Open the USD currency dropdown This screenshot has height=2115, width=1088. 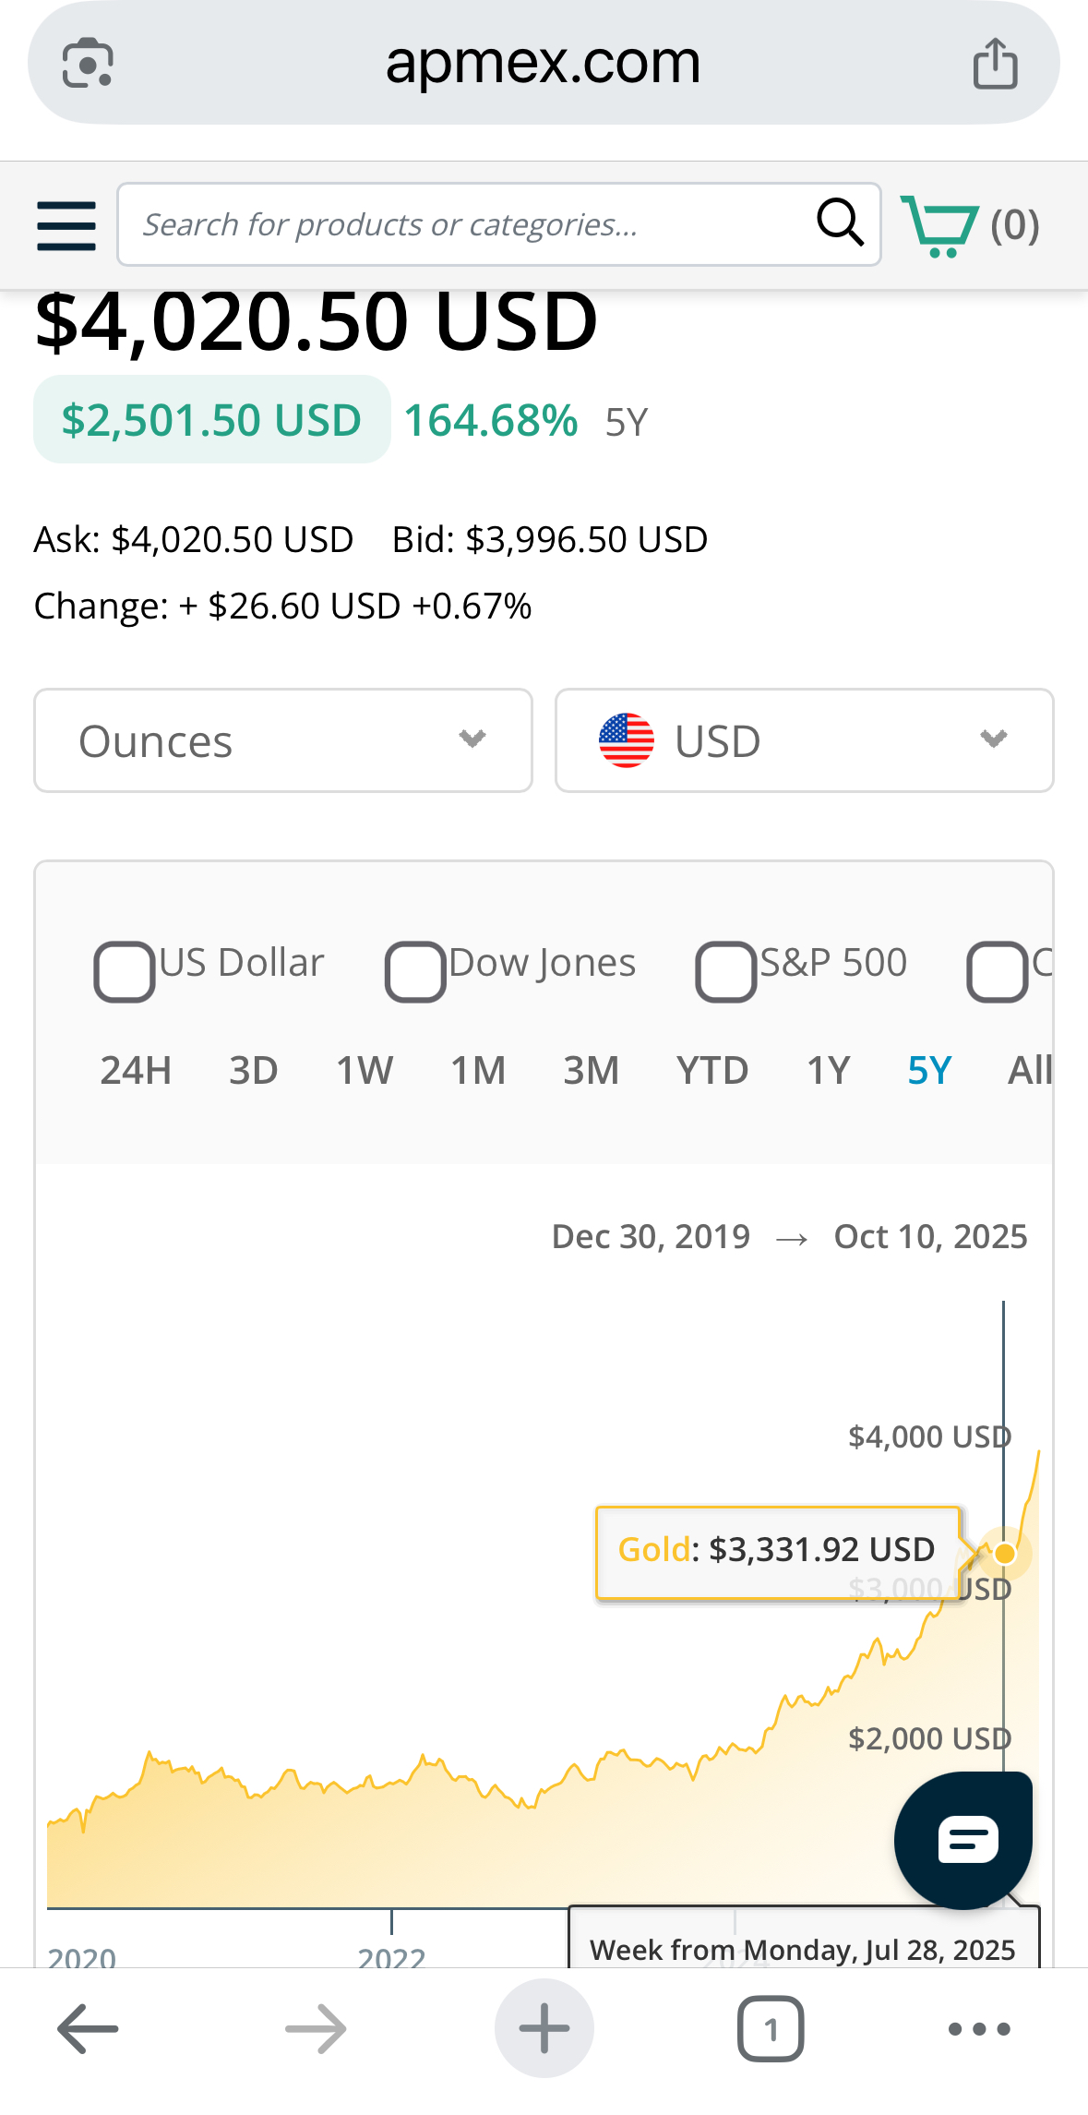804,740
